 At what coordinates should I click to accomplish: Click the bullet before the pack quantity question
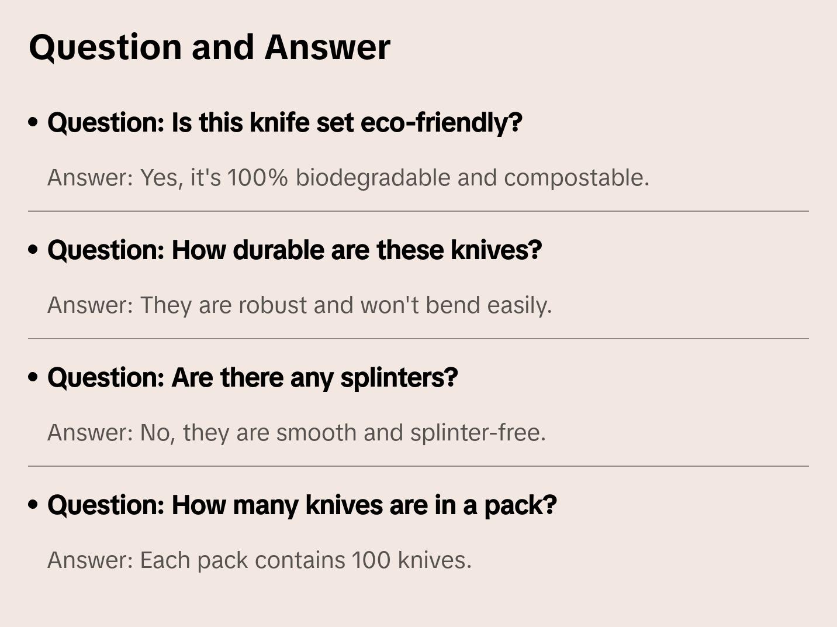tap(33, 505)
